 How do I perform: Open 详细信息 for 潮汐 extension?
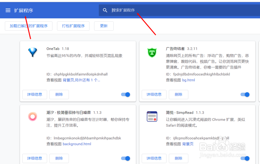coord(35,158)
